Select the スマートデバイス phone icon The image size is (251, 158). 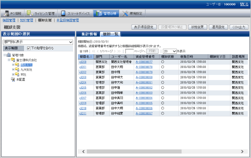(63, 13)
